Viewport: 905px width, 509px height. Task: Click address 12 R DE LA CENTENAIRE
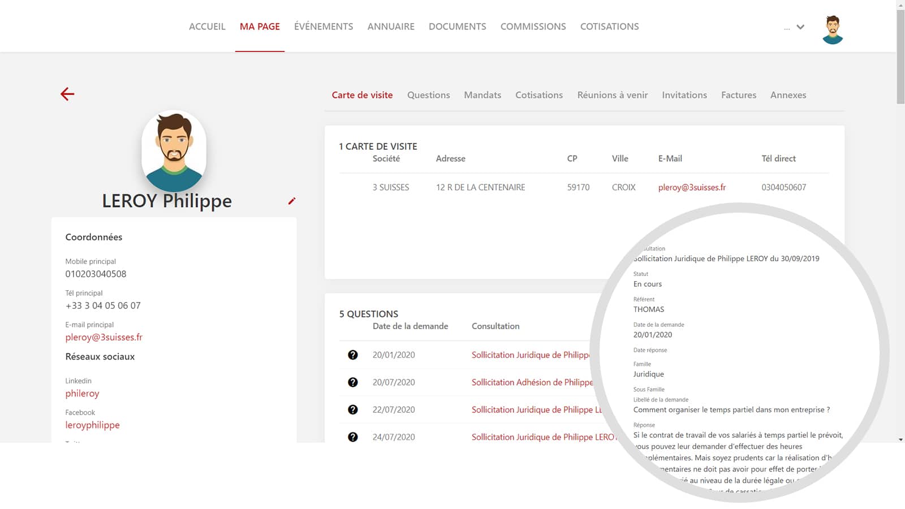[480, 187]
